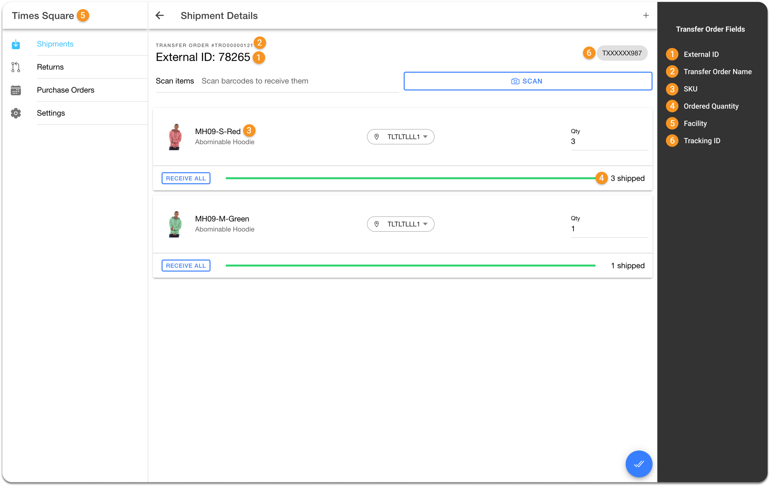Click the plus icon in header

(x=646, y=15)
